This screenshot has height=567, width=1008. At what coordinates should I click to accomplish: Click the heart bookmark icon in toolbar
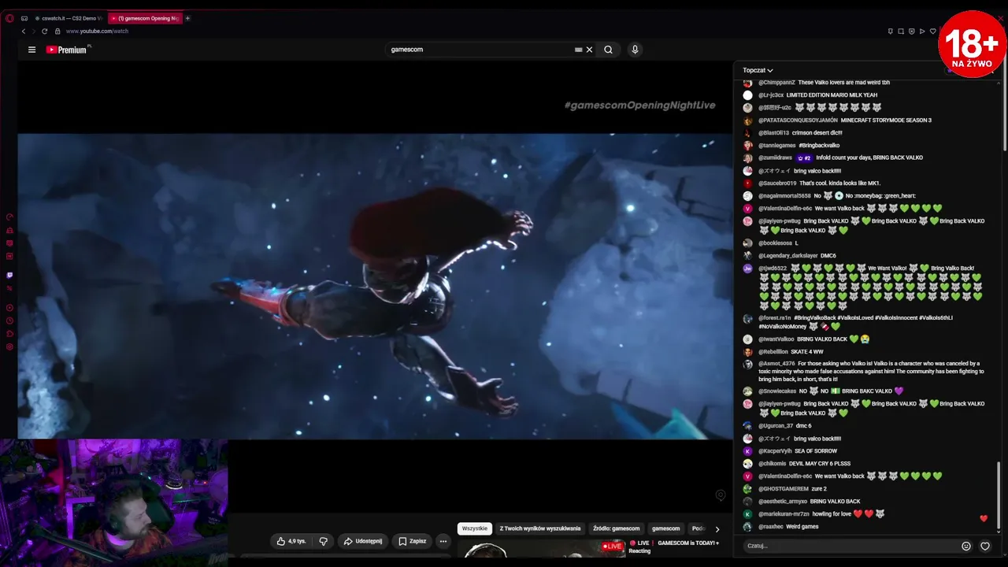point(932,31)
